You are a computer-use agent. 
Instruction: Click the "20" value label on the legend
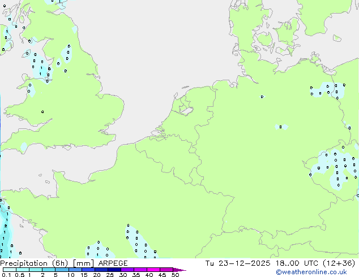coord(97,275)
